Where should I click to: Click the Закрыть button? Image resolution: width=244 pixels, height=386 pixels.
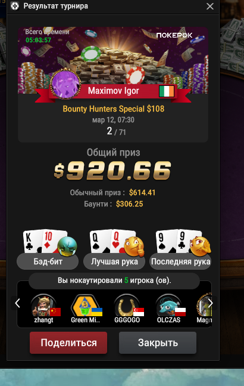(x=158, y=342)
